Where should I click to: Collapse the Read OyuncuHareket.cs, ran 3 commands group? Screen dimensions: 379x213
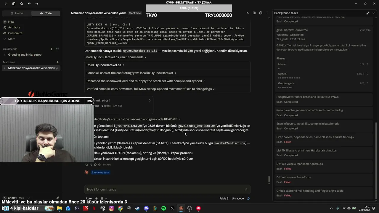coord(115,57)
